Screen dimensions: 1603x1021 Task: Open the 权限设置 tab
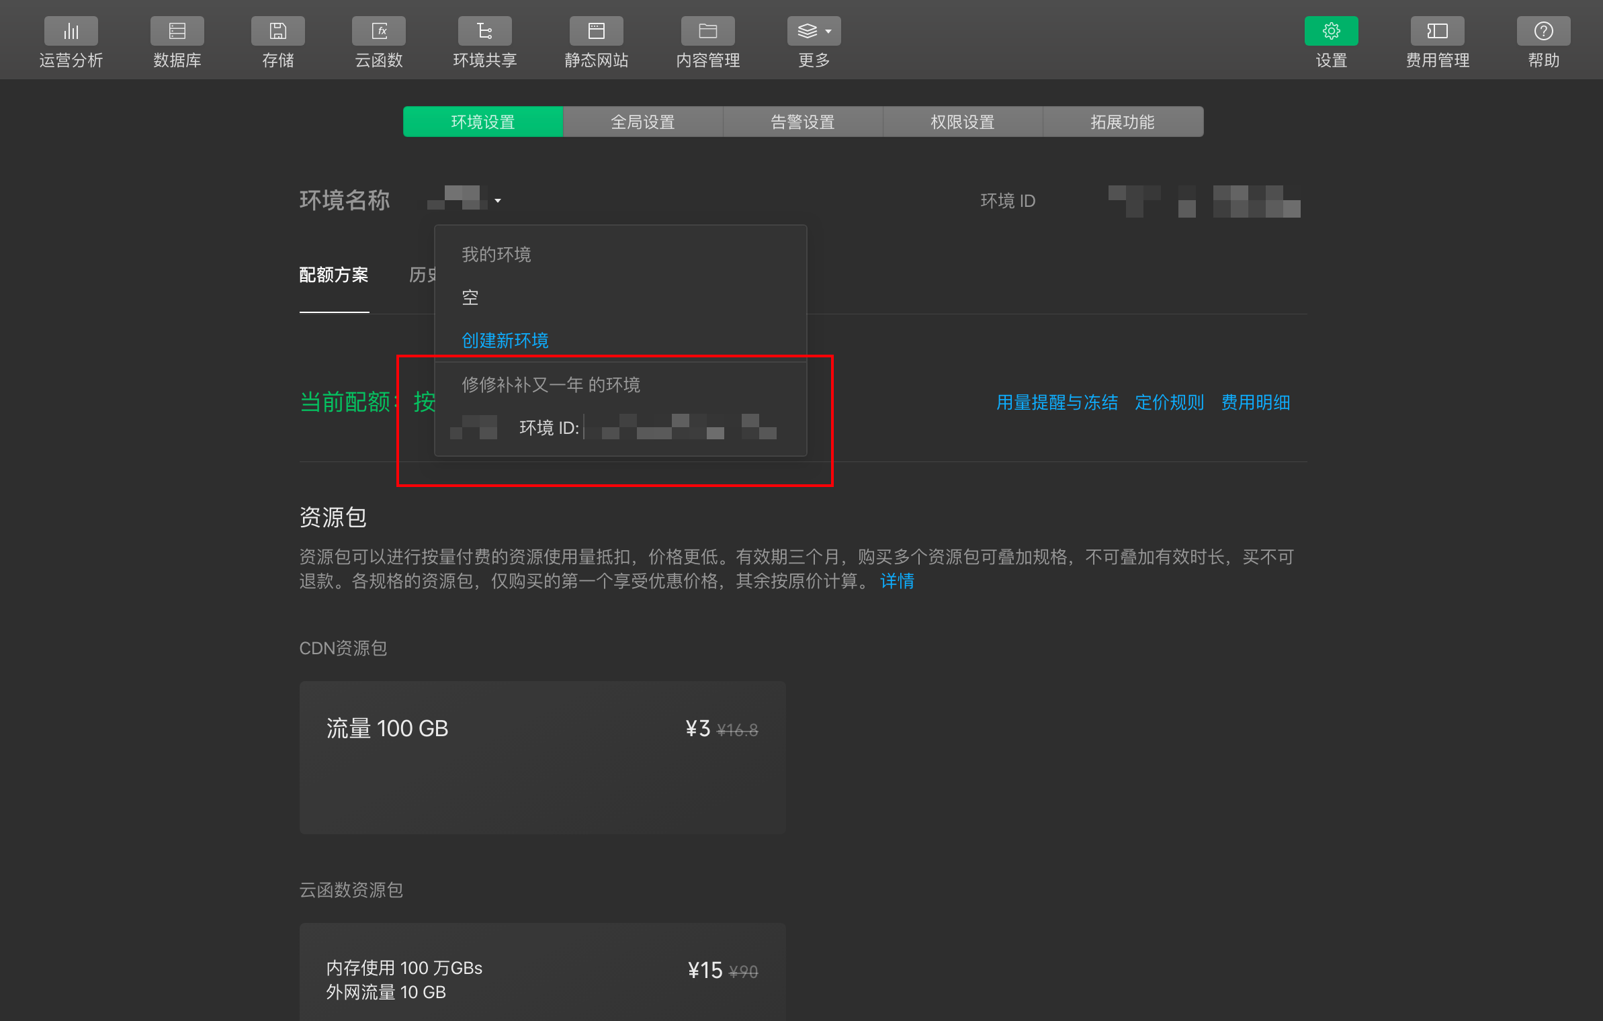pyautogui.click(x=962, y=122)
